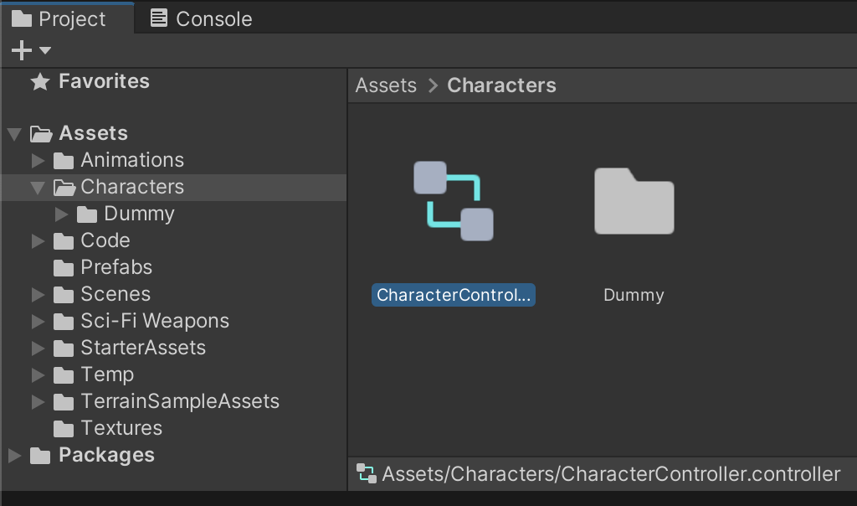The image size is (857, 506).
Task: Expand the Dummy subfolder in tree
Action: 61,214
